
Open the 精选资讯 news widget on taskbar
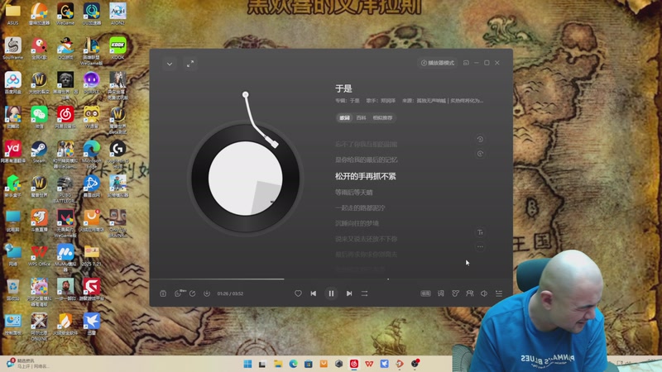point(27,364)
